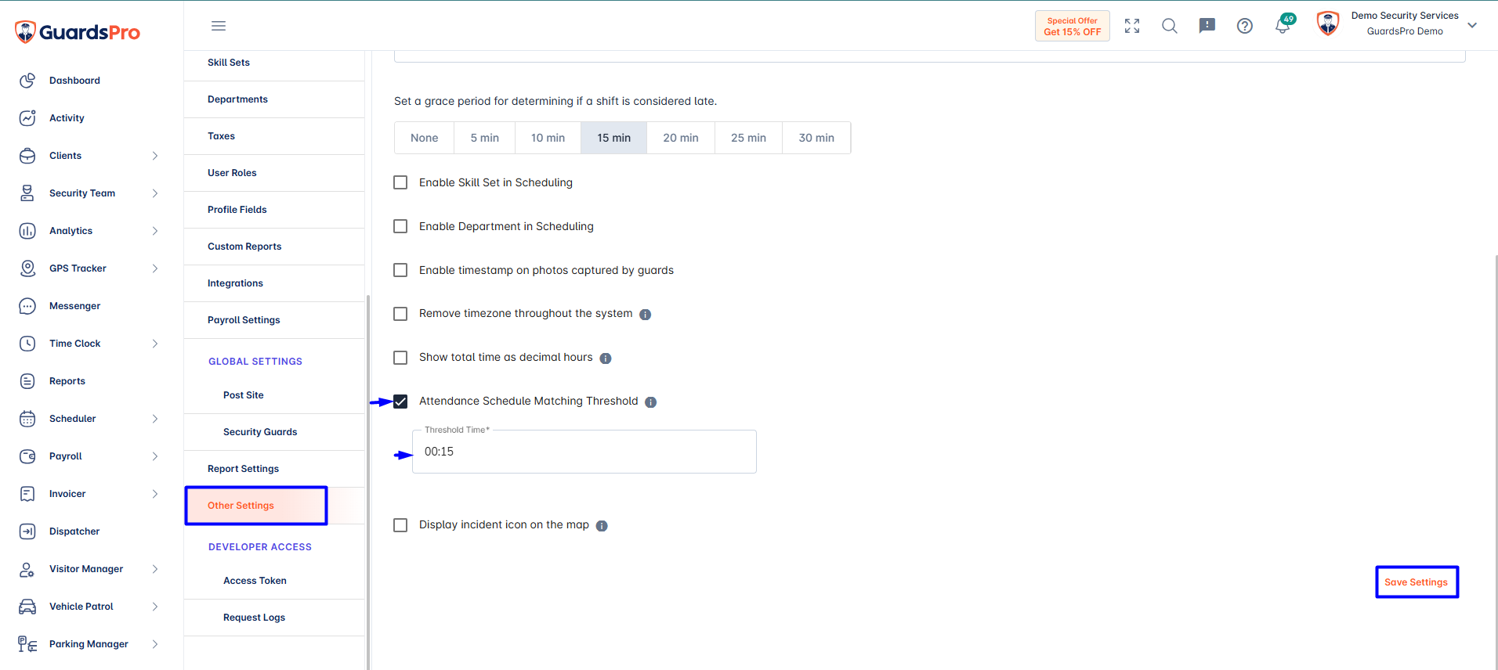Select the Payroll wallet icon
Viewport: 1498px width, 670px height.
(x=27, y=456)
